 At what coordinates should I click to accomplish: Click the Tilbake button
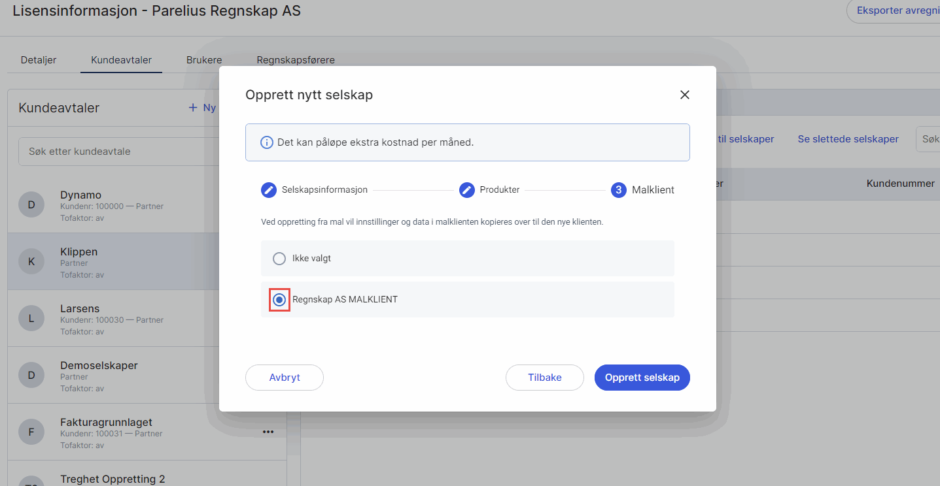click(x=544, y=378)
